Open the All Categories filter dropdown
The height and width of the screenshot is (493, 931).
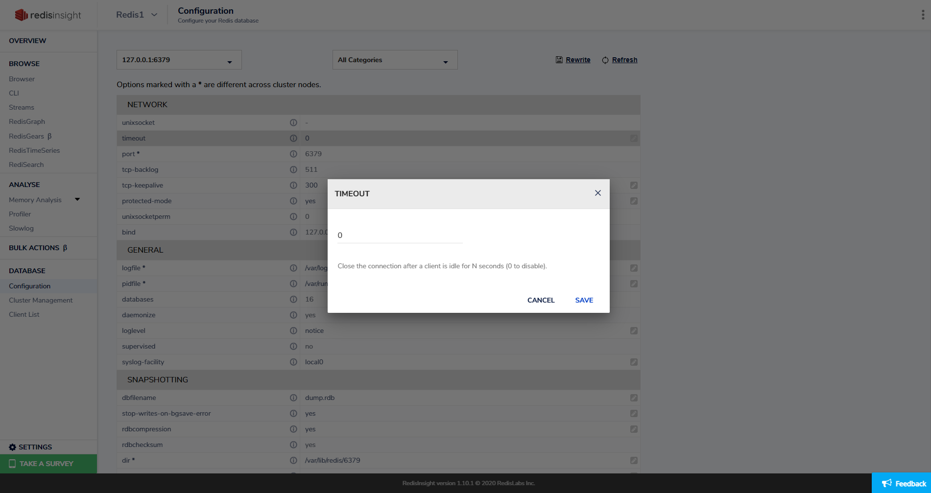tap(395, 60)
